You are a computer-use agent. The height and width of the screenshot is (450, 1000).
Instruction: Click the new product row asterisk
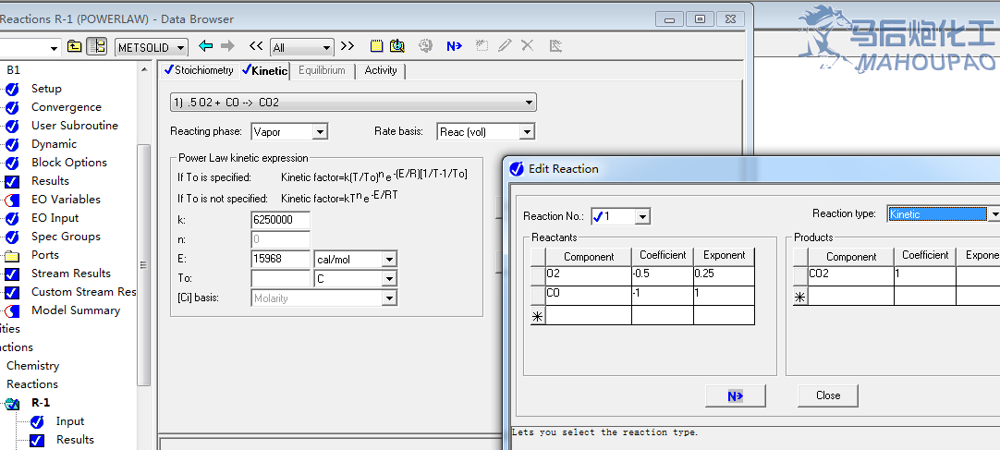[799, 297]
